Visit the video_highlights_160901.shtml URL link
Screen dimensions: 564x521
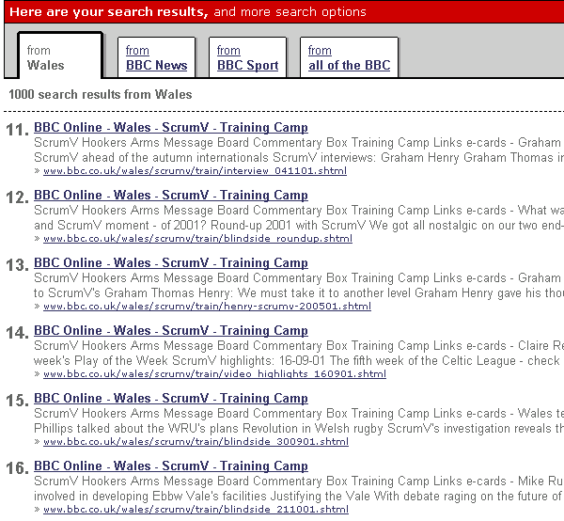214,373
